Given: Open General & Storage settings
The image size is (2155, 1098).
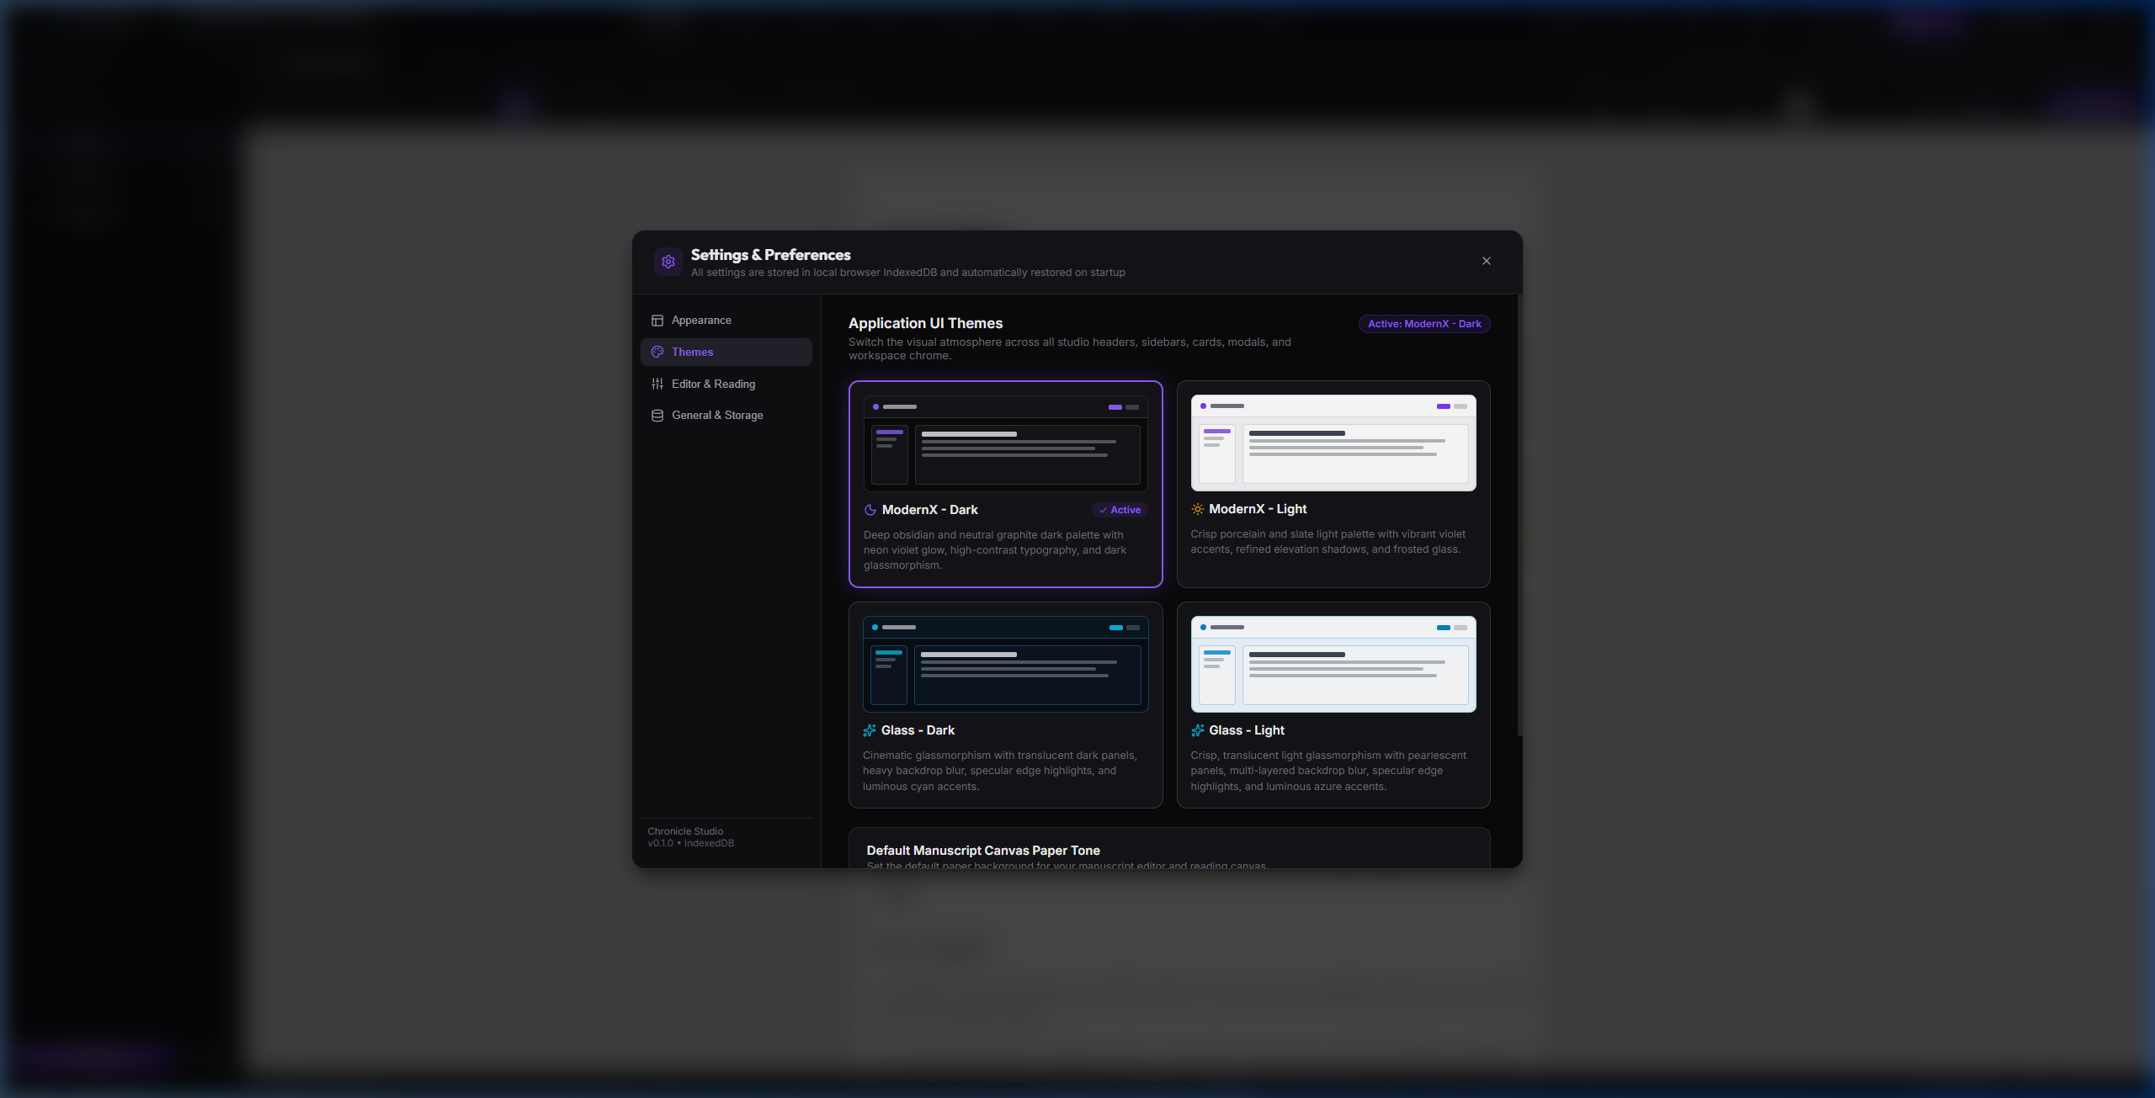Looking at the screenshot, I should [x=726, y=415].
